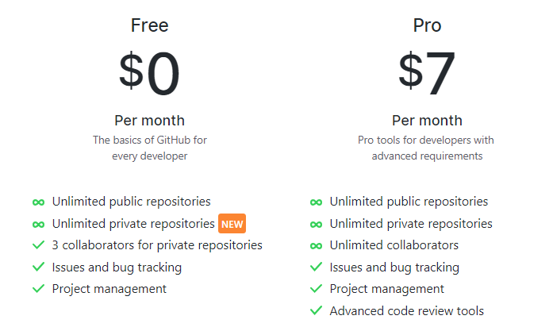Click the infinity icon beside Free Unlimited public repositories
This screenshot has height=331, width=553.
click(x=38, y=202)
